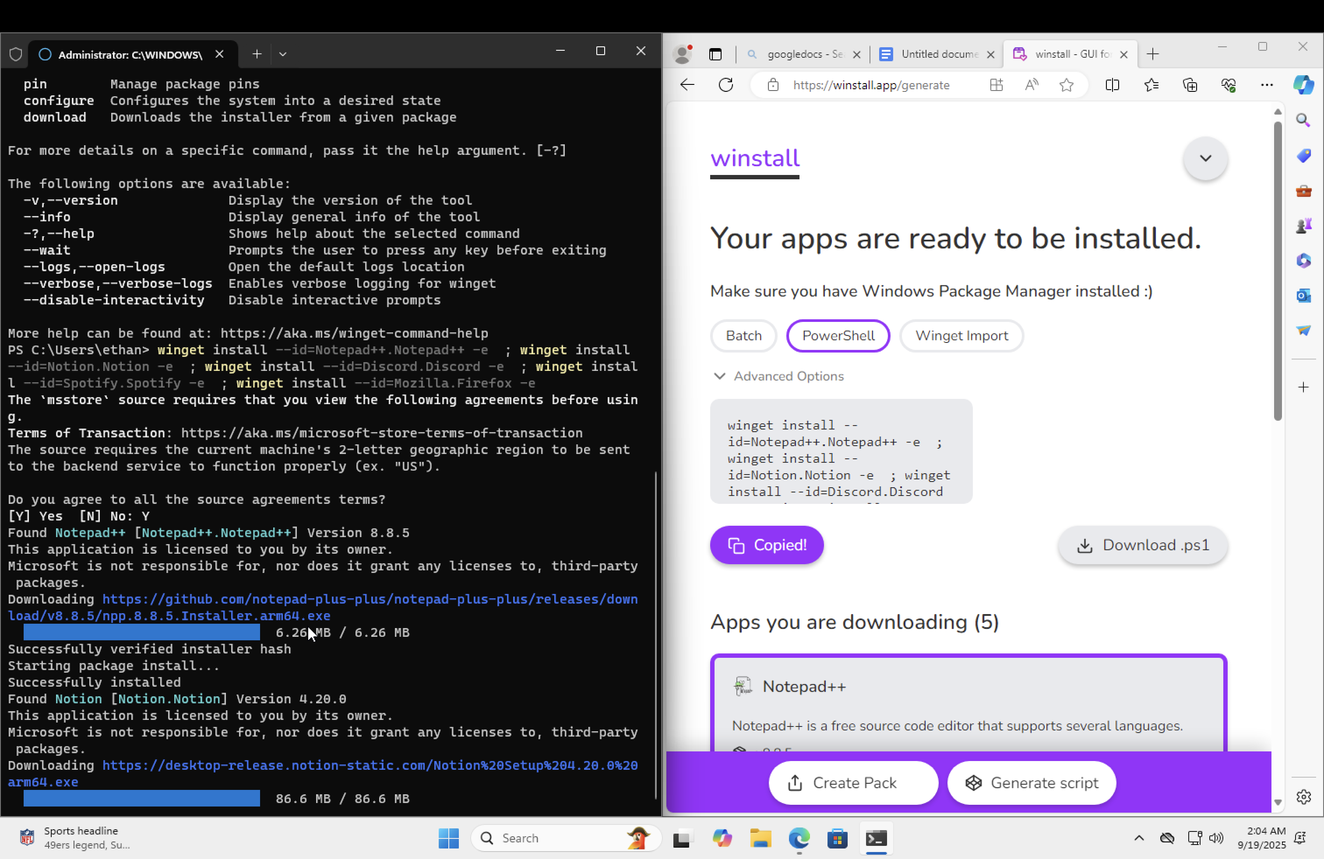The image size is (1324, 859).
Task: Click the winstall.app address bar
Action: (x=870, y=85)
